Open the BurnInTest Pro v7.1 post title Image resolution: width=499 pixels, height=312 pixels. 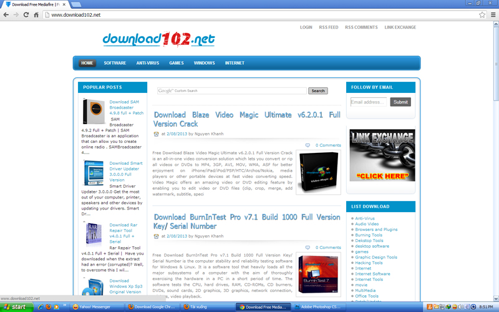tap(247, 222)
